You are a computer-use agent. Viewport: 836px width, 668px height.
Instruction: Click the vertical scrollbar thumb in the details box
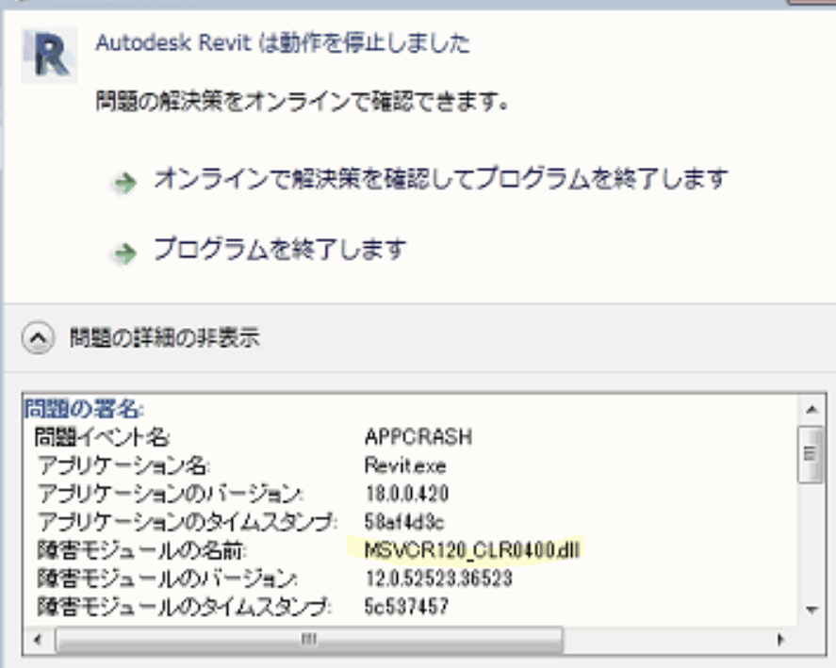point(811,454)
